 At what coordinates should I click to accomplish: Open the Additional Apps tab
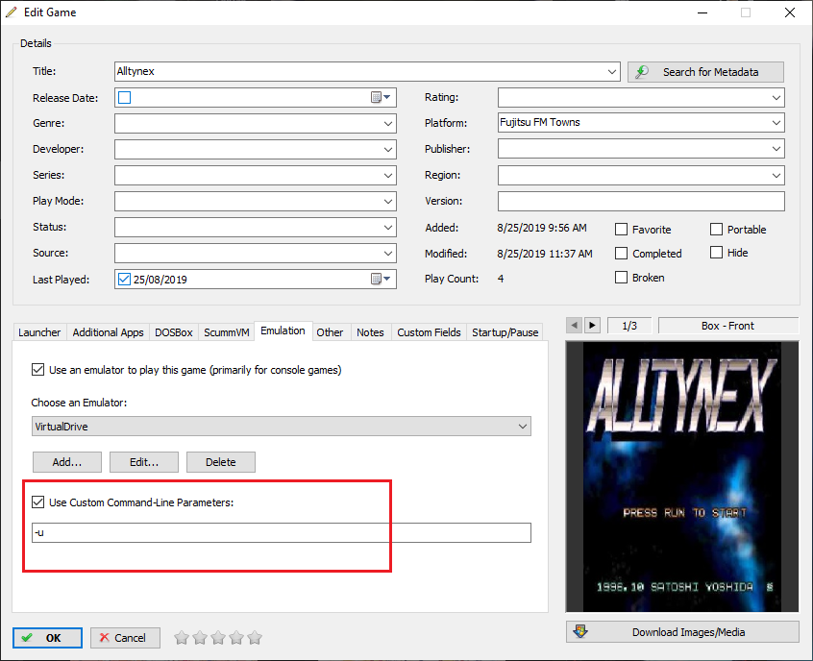click(x=108, y=332)
